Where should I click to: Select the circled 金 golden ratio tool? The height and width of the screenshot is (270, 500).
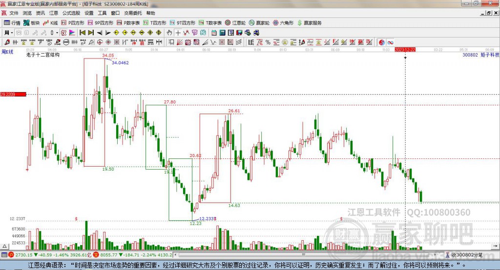(285, 42)
